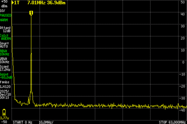Click the START 0 Hz frequency label

(x=22, y=122)
